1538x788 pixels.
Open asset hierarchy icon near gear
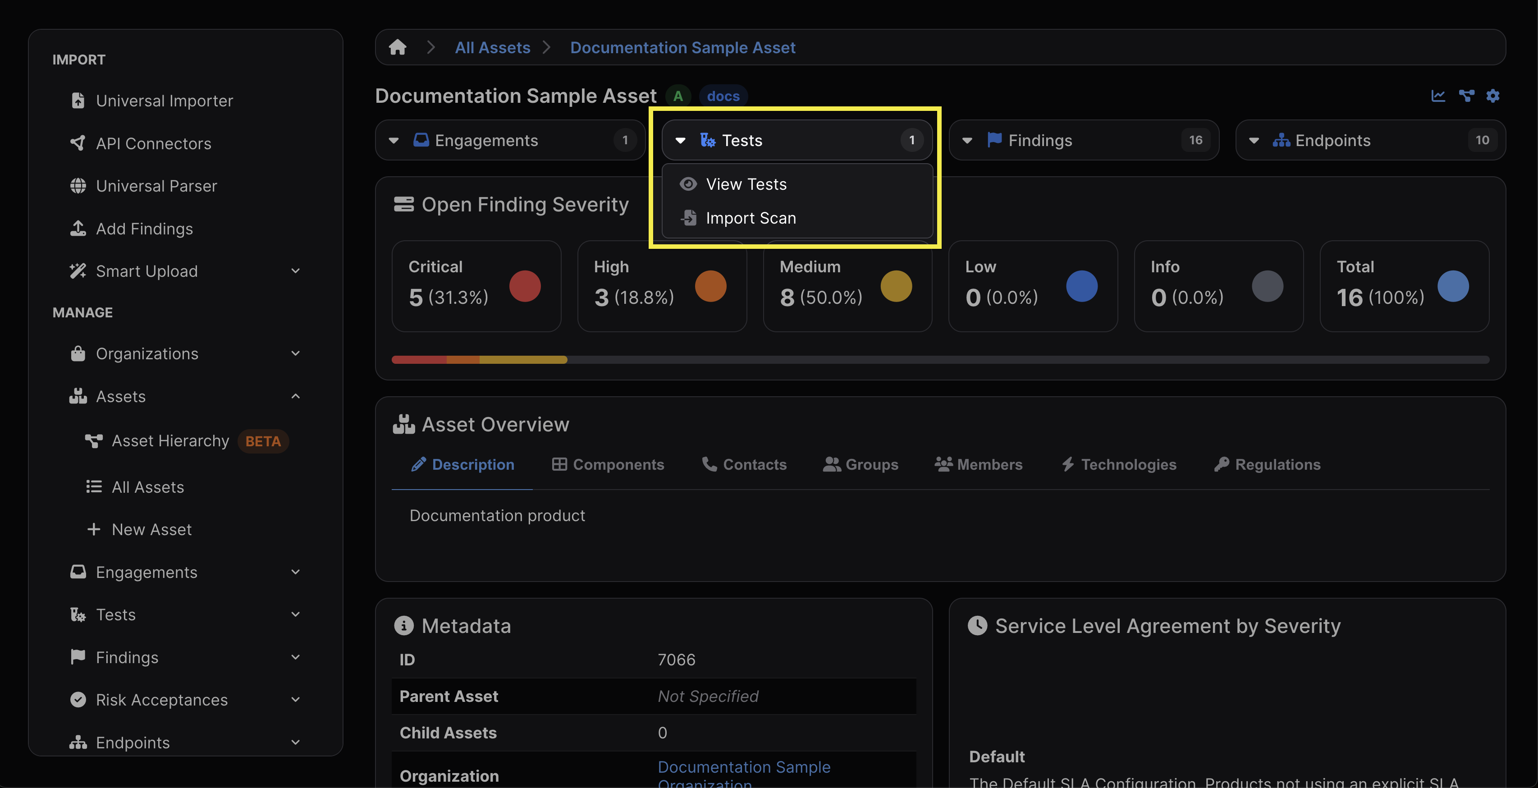point(1466,96)
